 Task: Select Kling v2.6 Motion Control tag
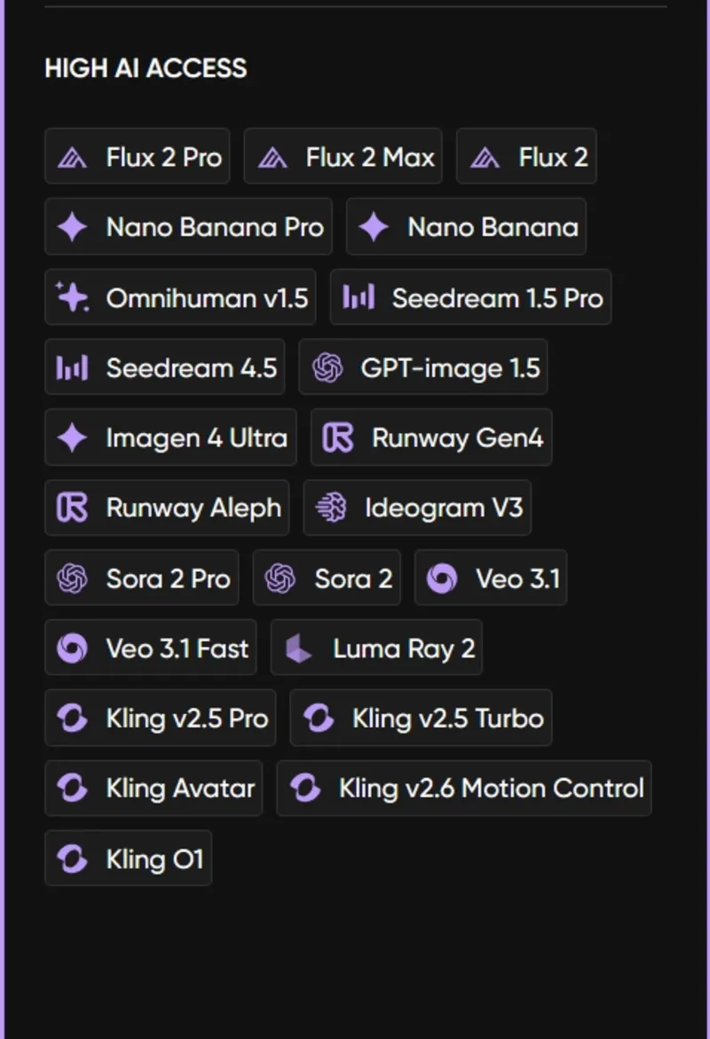(x=464, y=789)
